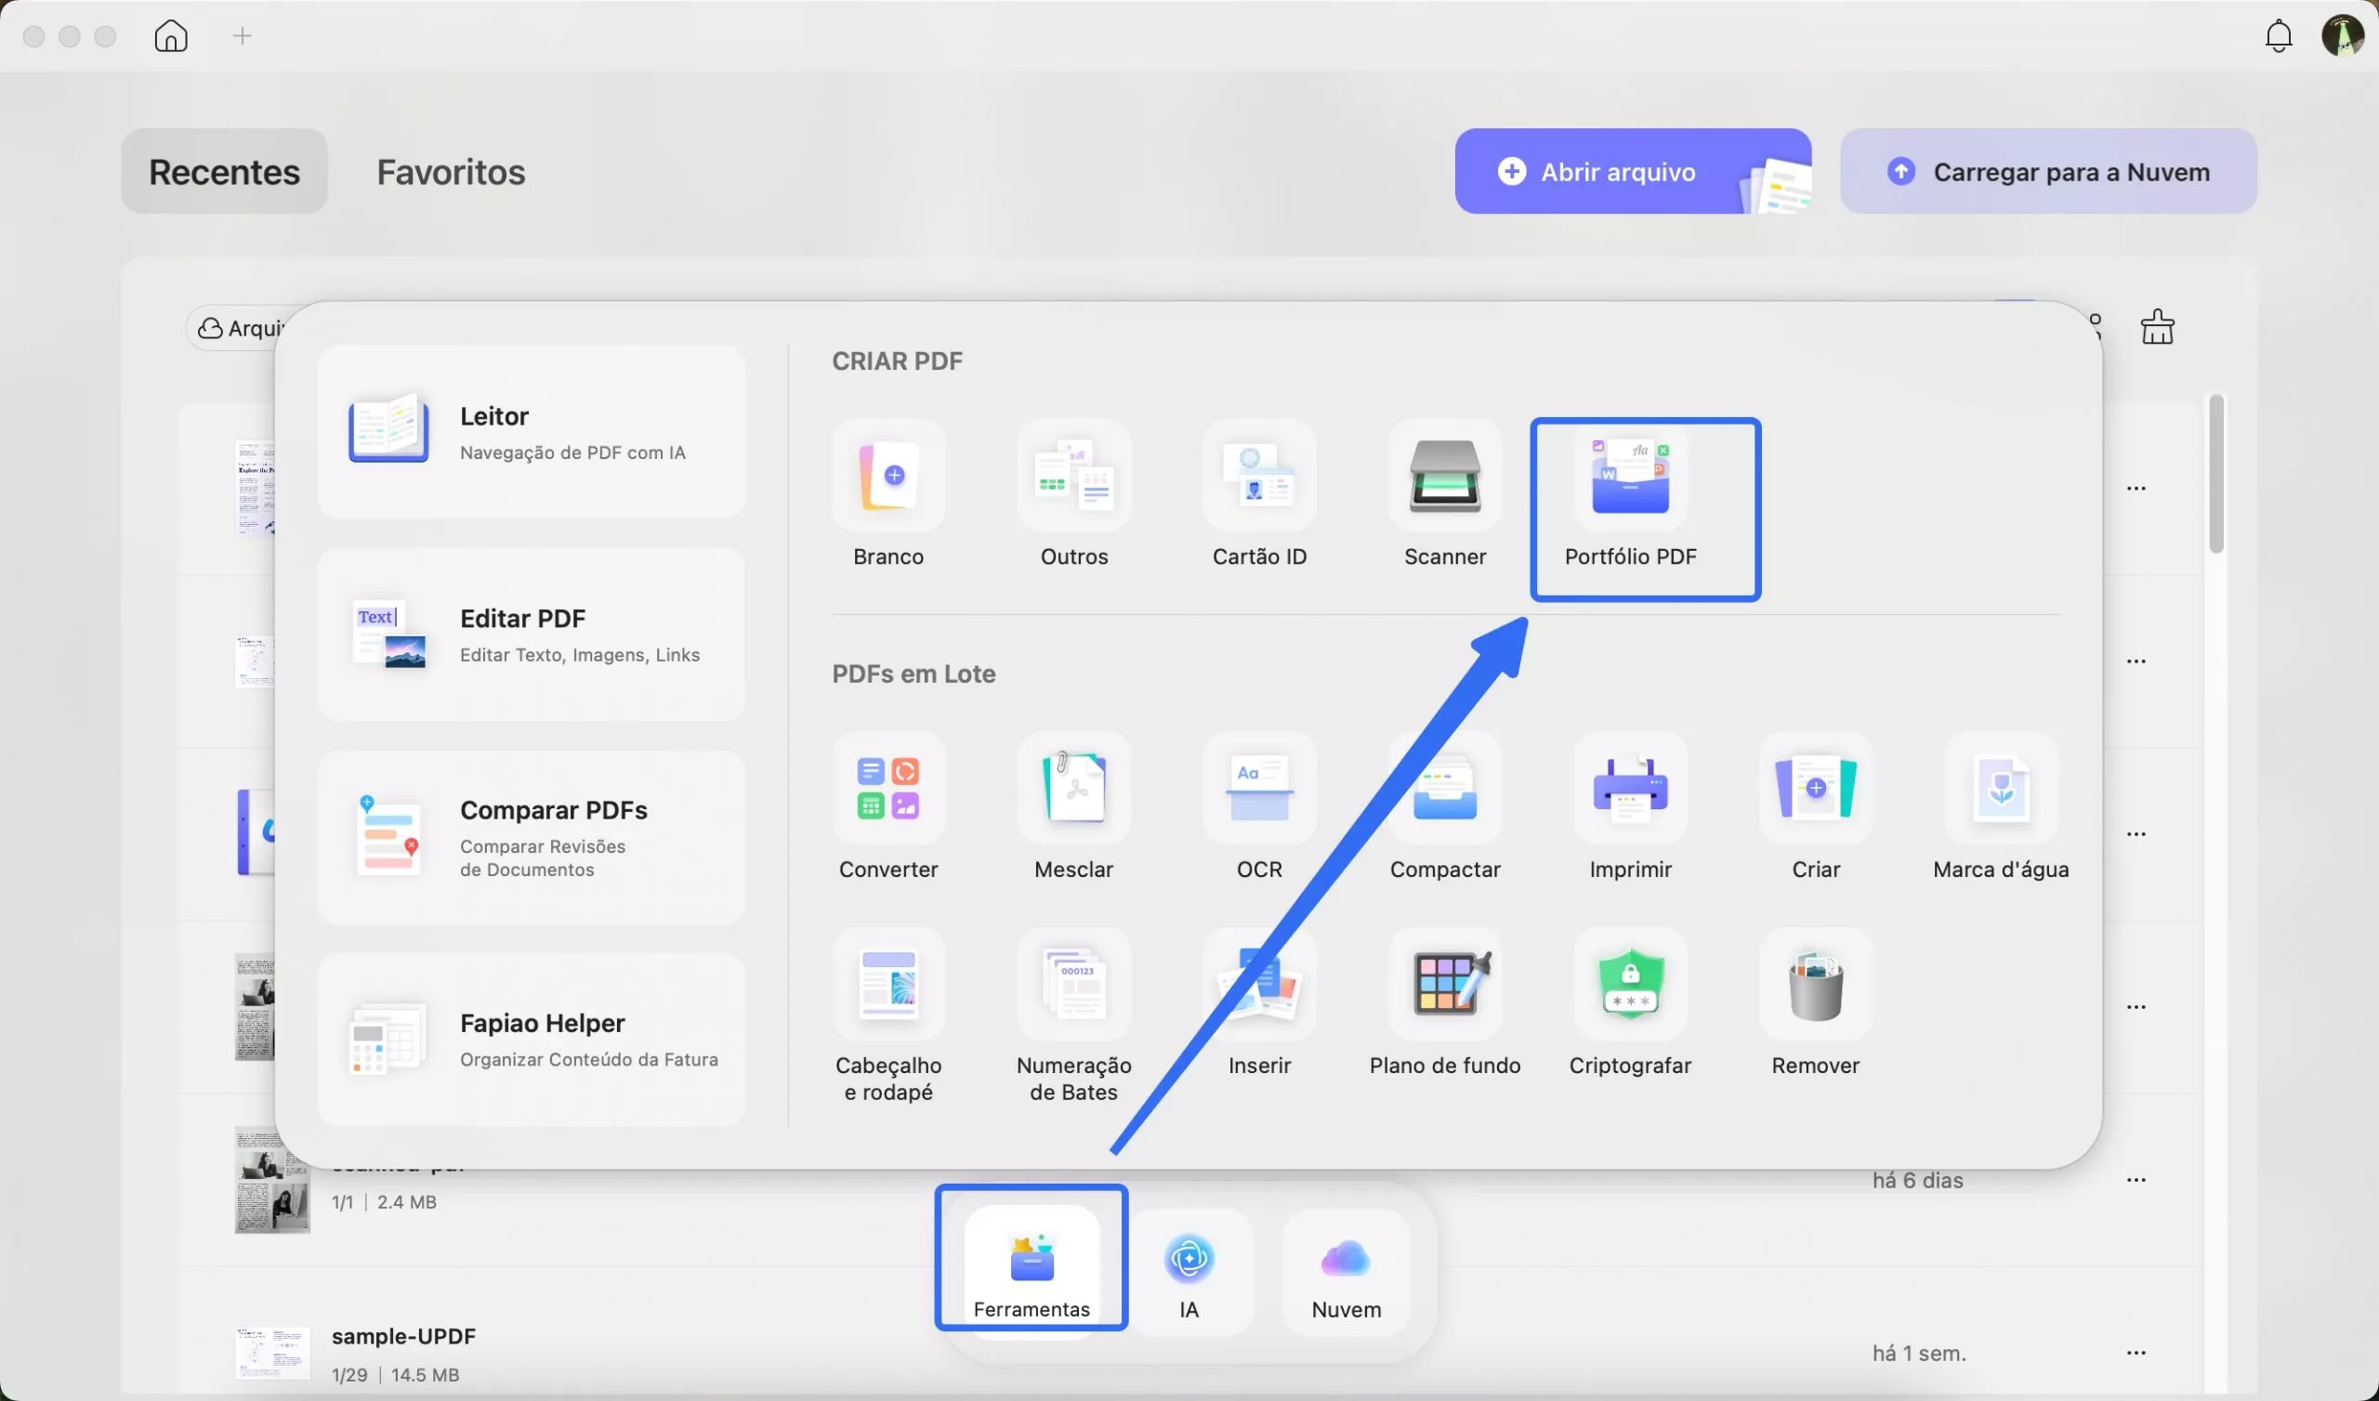
Task: Open more options for sample-UPDF file
Action: [x=2136, y=1353]
